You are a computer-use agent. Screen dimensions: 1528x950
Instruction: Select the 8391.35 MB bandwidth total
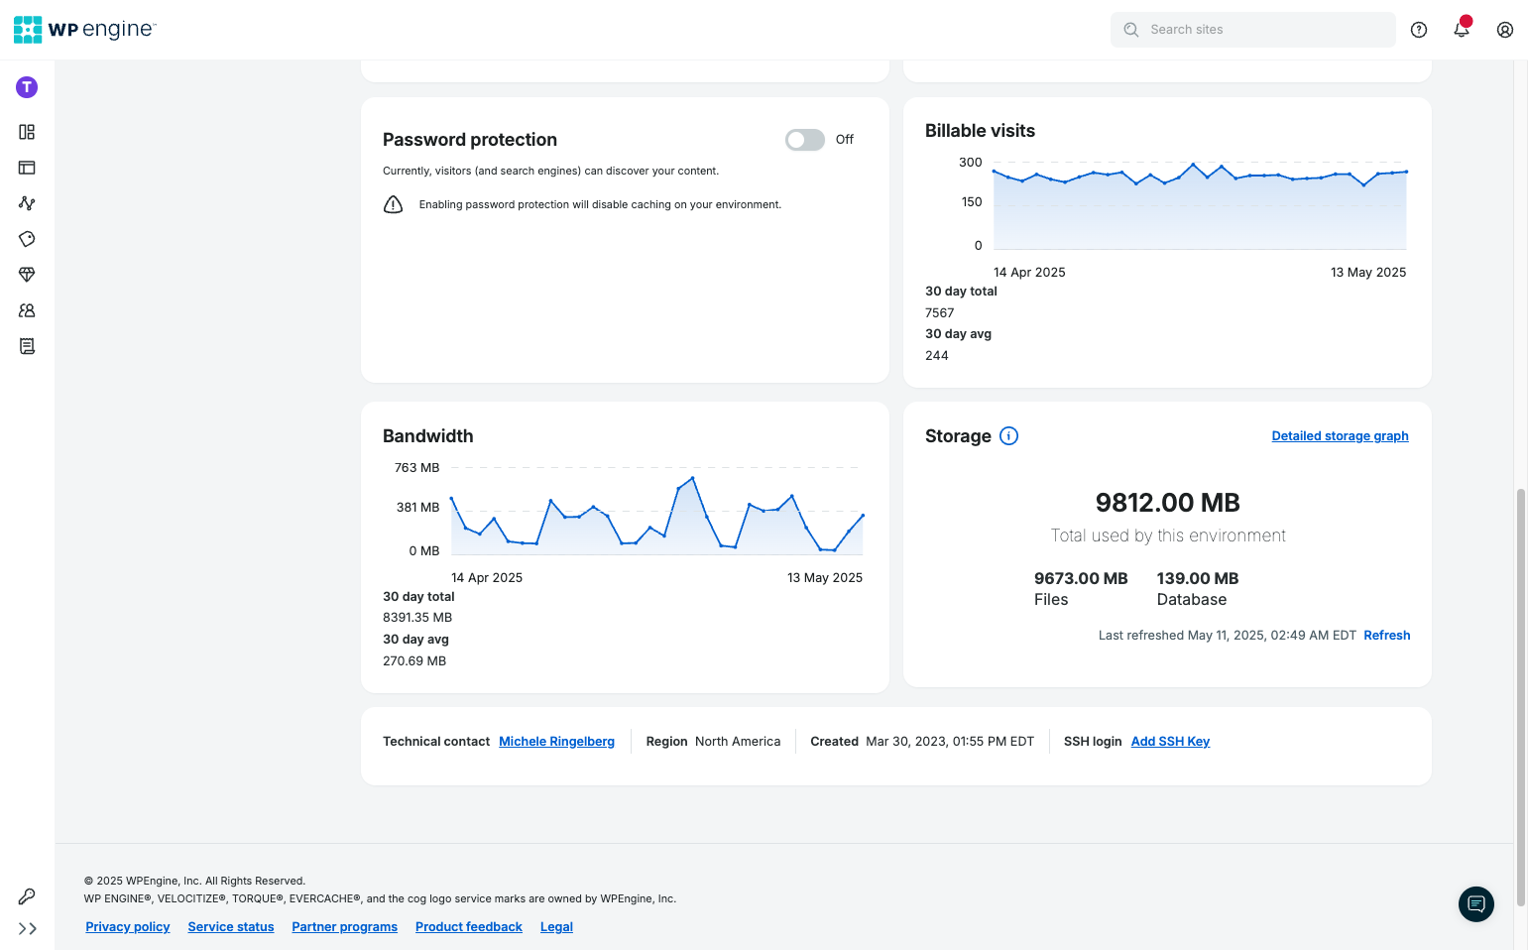pyautogui.click(x=417, y=618)
